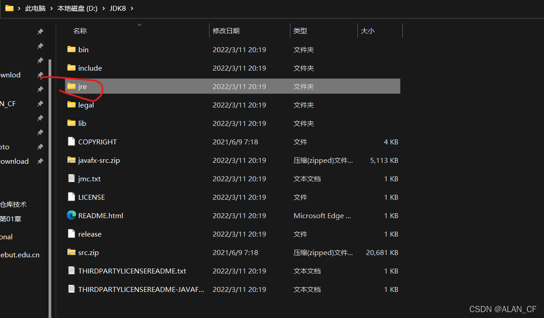Select the jre file name

pyautogui.click(x=82, y=86)
